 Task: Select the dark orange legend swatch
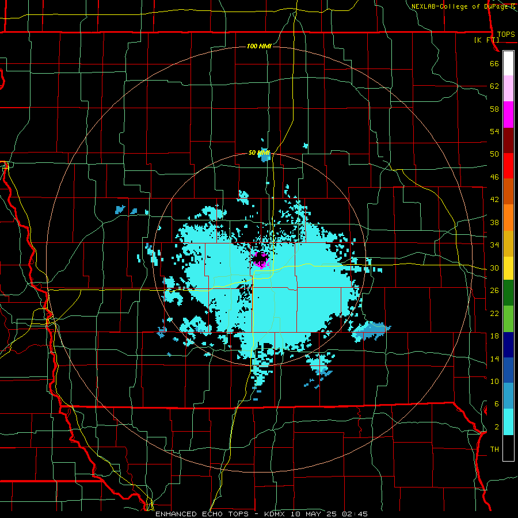click(508, 192)
